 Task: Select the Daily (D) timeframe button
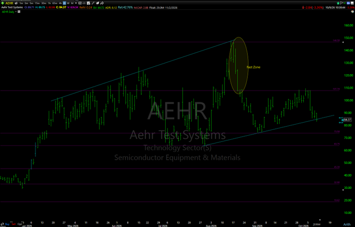click(x=64, y=3)
